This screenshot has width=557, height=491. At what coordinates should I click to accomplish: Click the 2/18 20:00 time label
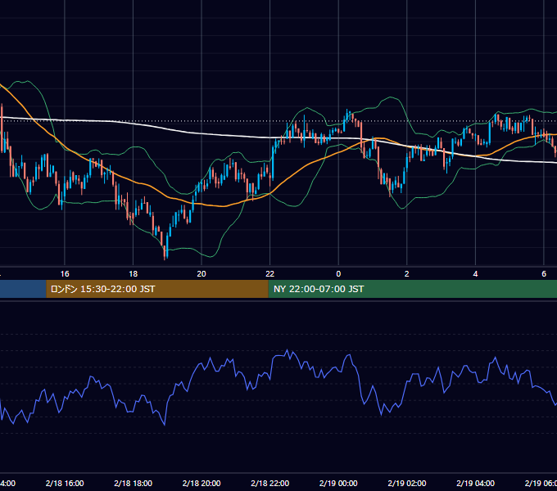202,483
